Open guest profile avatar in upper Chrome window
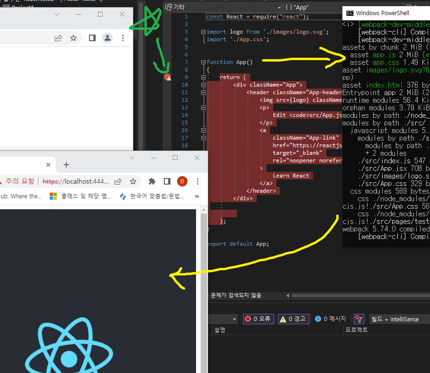This screenshot has height=373, width=430. point(107,38)
